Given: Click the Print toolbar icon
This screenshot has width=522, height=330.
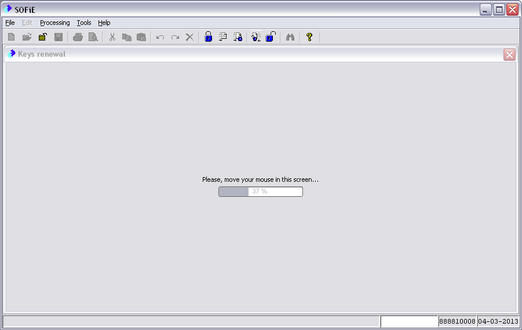Looking at the screenshot, I should pos(78,37).
